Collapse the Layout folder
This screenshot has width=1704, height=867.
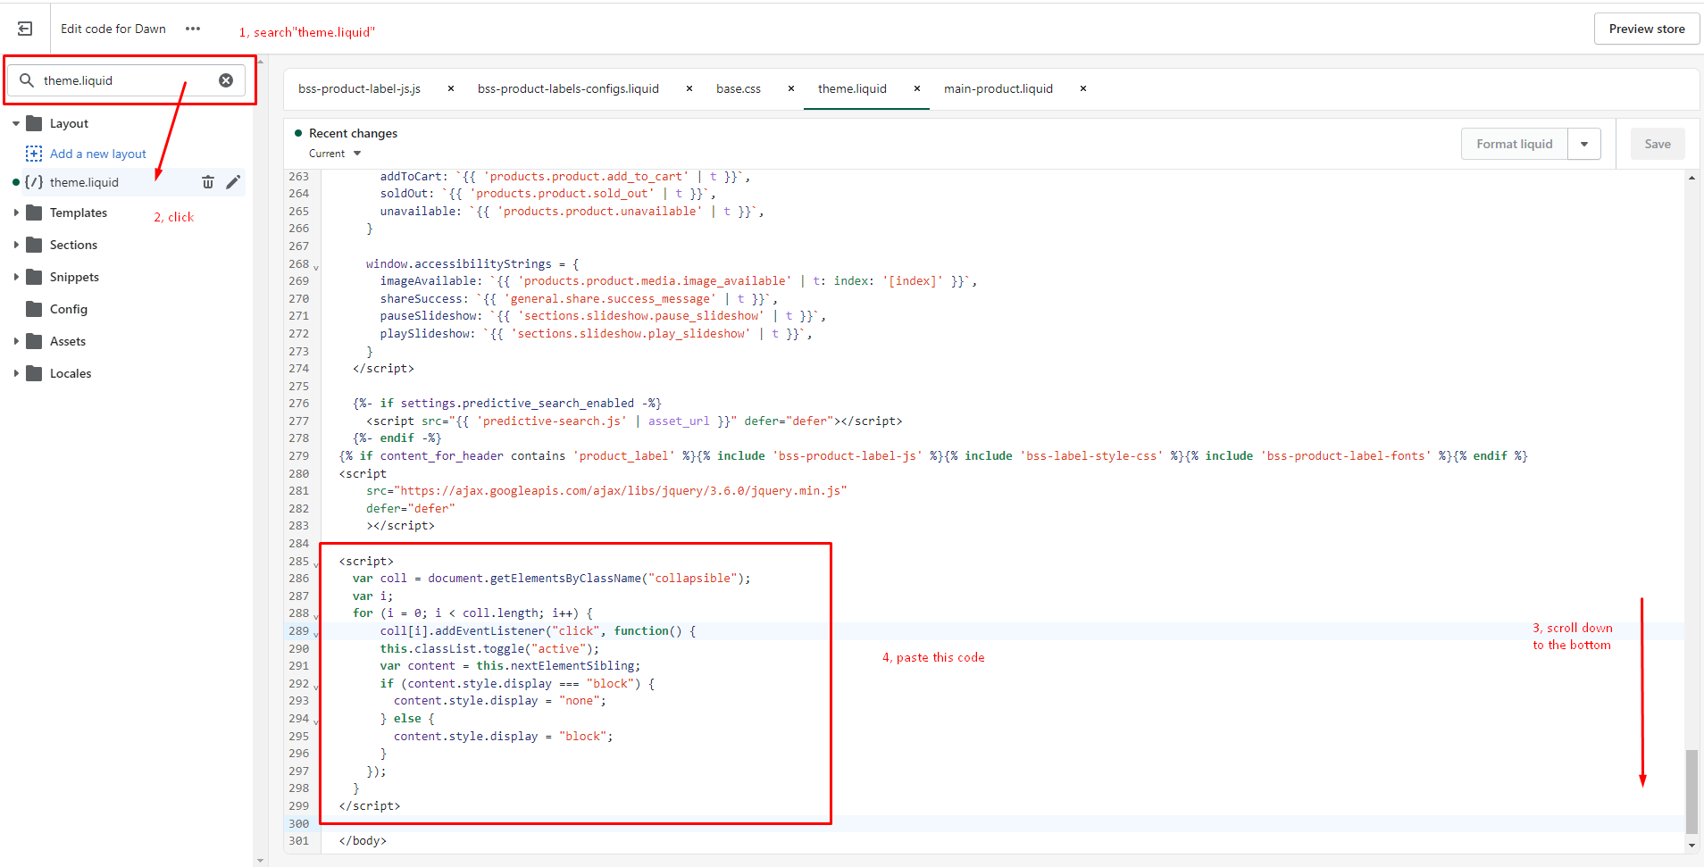coord(16,124)
